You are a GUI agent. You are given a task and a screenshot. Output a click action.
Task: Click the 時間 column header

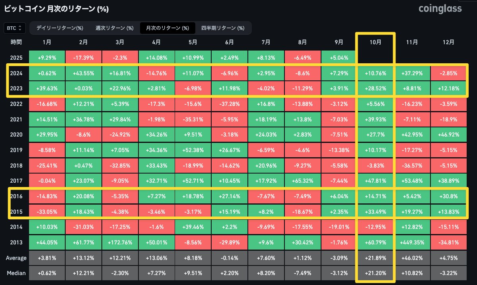point(16,42)
